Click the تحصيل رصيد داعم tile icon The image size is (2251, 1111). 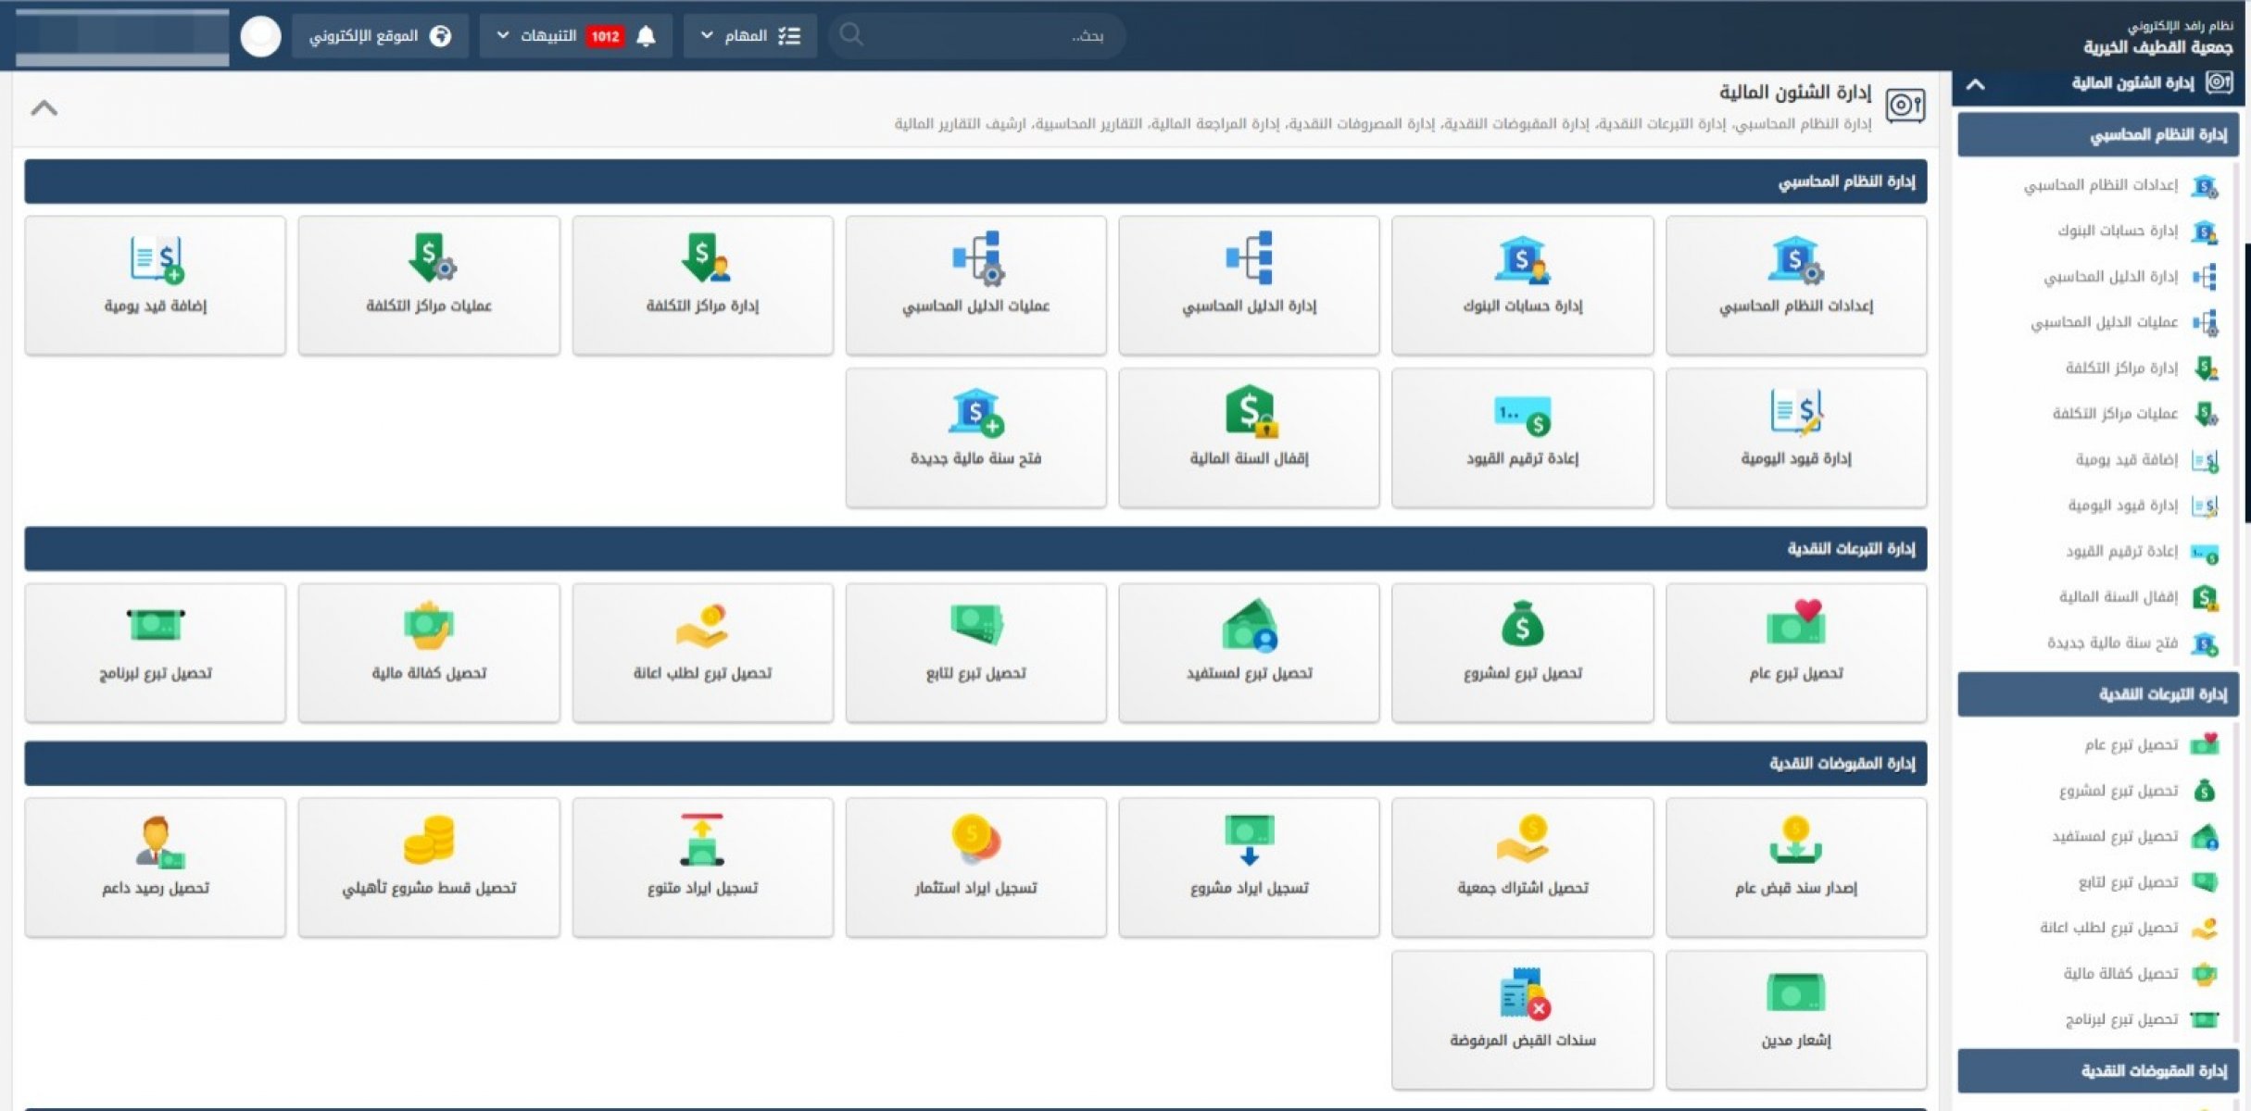[x=156, y=842]
